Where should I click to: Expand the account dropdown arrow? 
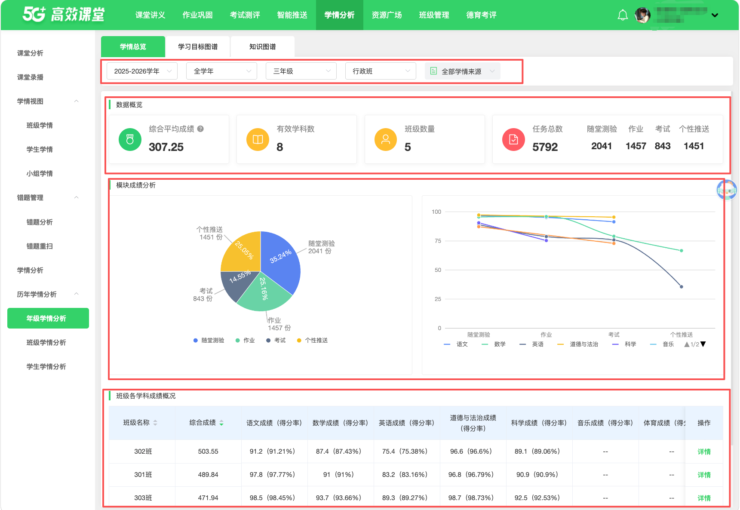[x=715, y=15]
